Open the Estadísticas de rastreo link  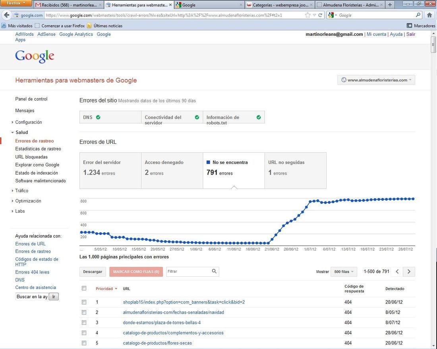[38, 149]
